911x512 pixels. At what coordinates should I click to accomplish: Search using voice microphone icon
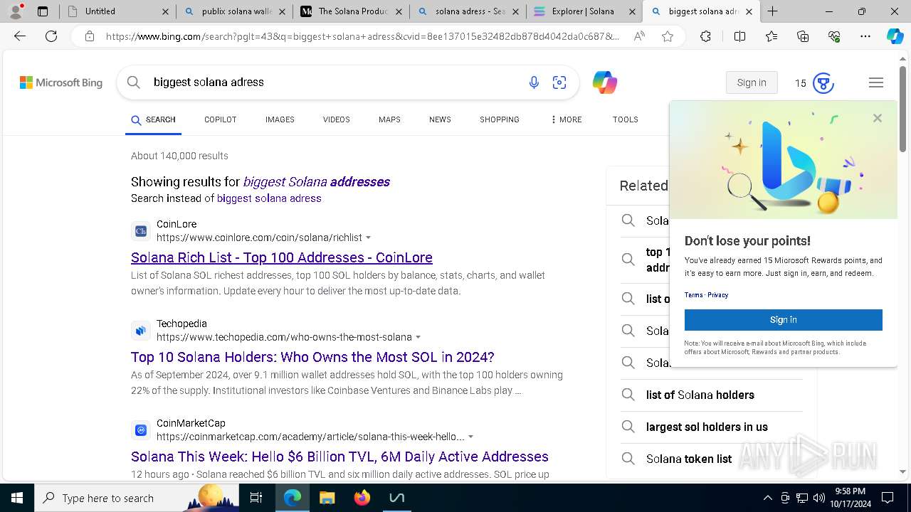[534, 83]
